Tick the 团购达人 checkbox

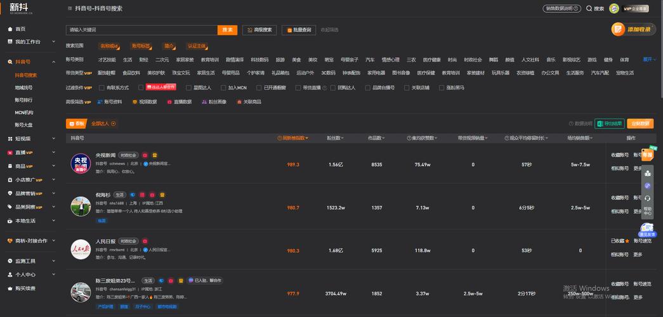click(333, 88)
